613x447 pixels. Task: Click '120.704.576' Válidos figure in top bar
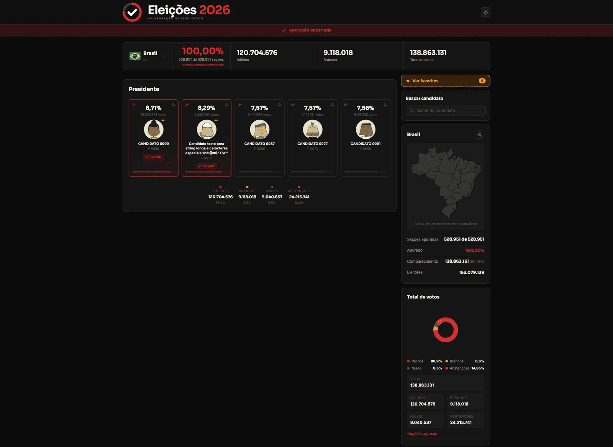pyautogui.click(x=257, y=52)
